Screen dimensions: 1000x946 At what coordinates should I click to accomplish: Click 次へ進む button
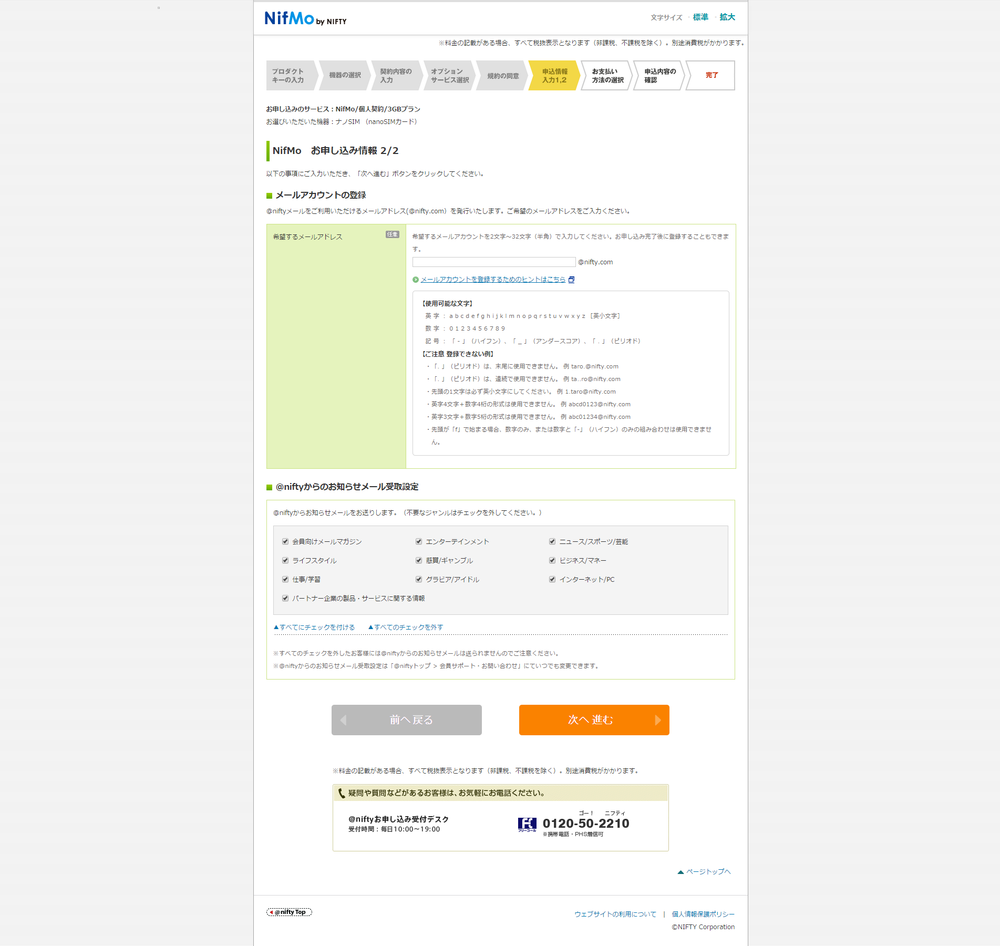pos(594,720)
